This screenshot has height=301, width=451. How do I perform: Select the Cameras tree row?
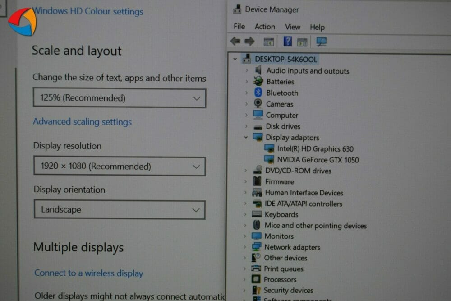(x=279, y=104)
